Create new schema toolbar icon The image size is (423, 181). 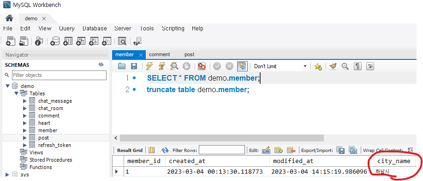pyautogui.click(x=55, y=41)
